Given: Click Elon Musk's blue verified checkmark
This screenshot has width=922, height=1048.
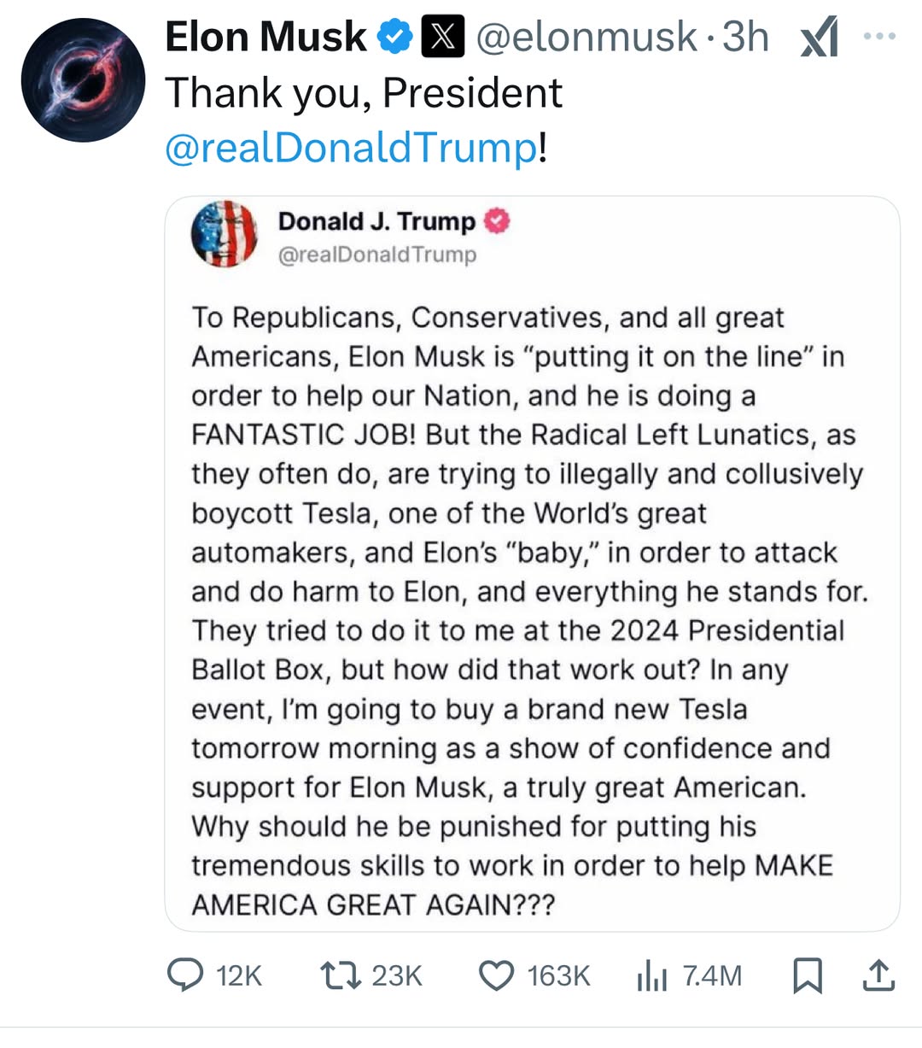Looking at the screenshot, I should click(x=393, y=36).
